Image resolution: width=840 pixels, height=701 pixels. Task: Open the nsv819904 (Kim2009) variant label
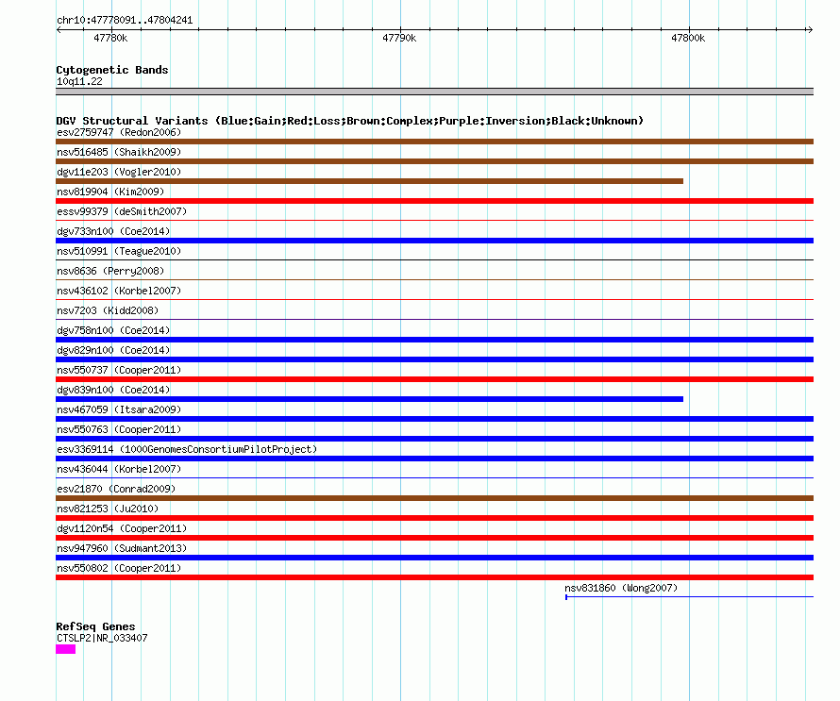tap(110, 192)
